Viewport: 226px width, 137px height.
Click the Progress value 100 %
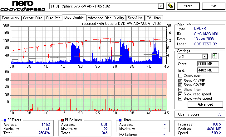click(217, 124)
